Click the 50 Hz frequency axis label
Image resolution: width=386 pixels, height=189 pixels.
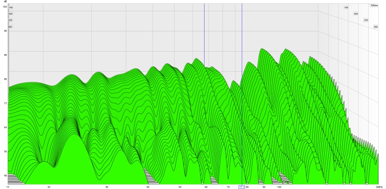click(x=179, y=187)
